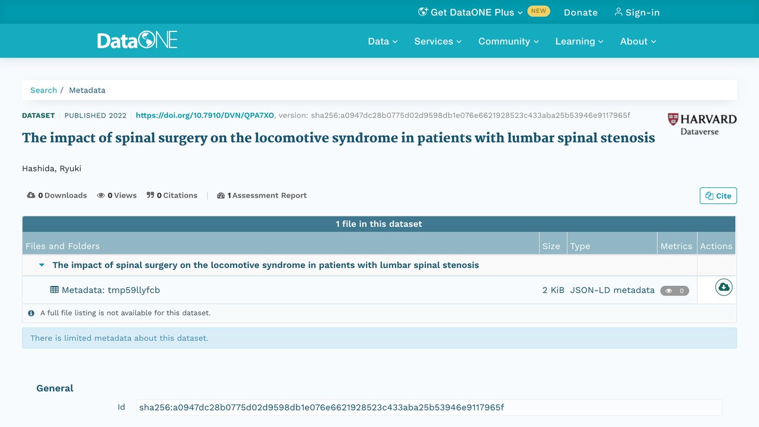The image size is (759, 427).
Task: Download the metadata file via cloud icon
Action: (x=723, y=288)
